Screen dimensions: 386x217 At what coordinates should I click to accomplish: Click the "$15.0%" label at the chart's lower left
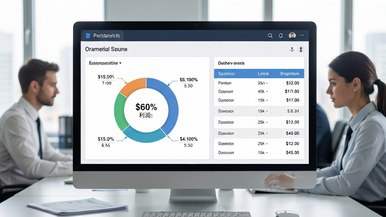[x=106, y=139]
